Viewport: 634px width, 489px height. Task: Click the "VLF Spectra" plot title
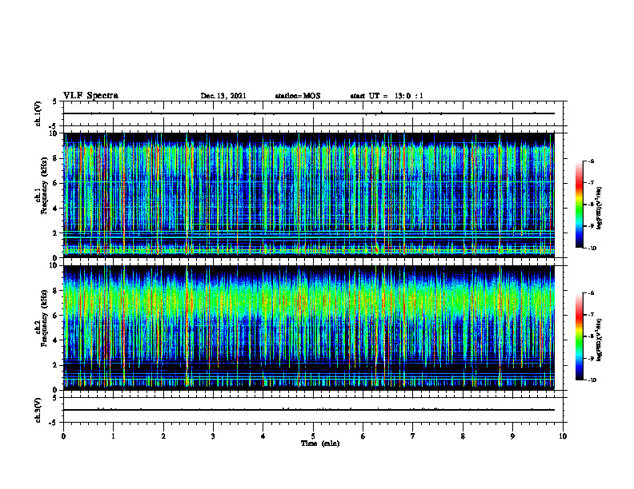91,96
